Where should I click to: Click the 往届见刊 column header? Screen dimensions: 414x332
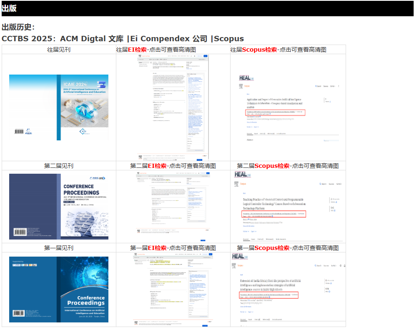(59, 50)
